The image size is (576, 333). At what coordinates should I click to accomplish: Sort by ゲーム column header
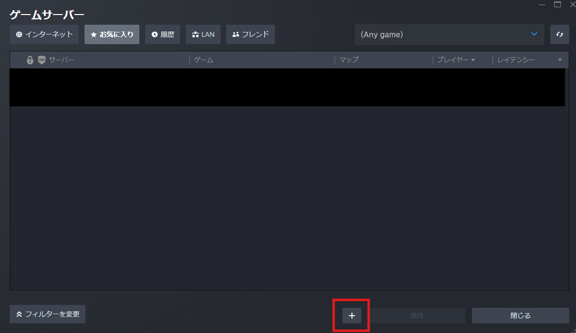[x=204, y=60]
